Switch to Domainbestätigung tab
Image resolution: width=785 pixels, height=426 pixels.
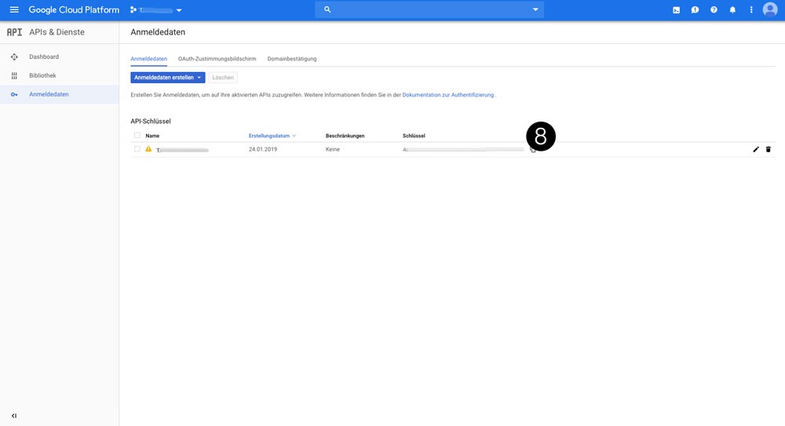[x=292, y=59]
